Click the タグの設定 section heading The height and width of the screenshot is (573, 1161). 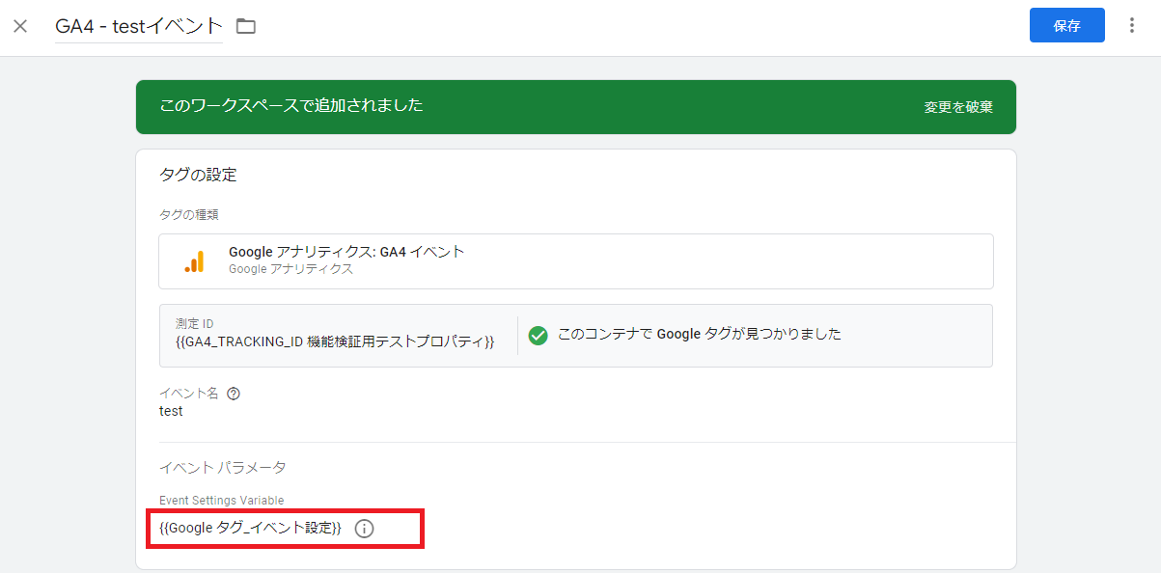tap(198, 175)
